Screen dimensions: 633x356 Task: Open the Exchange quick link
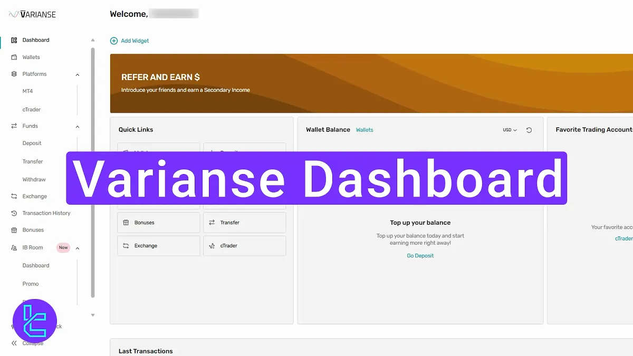click(158, 245)
